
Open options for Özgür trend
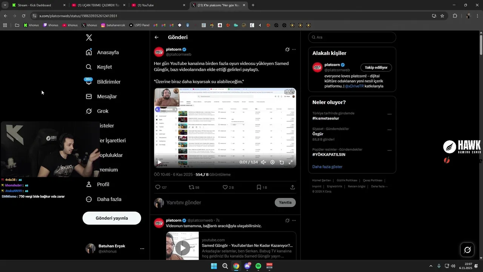tap(389, 130)
